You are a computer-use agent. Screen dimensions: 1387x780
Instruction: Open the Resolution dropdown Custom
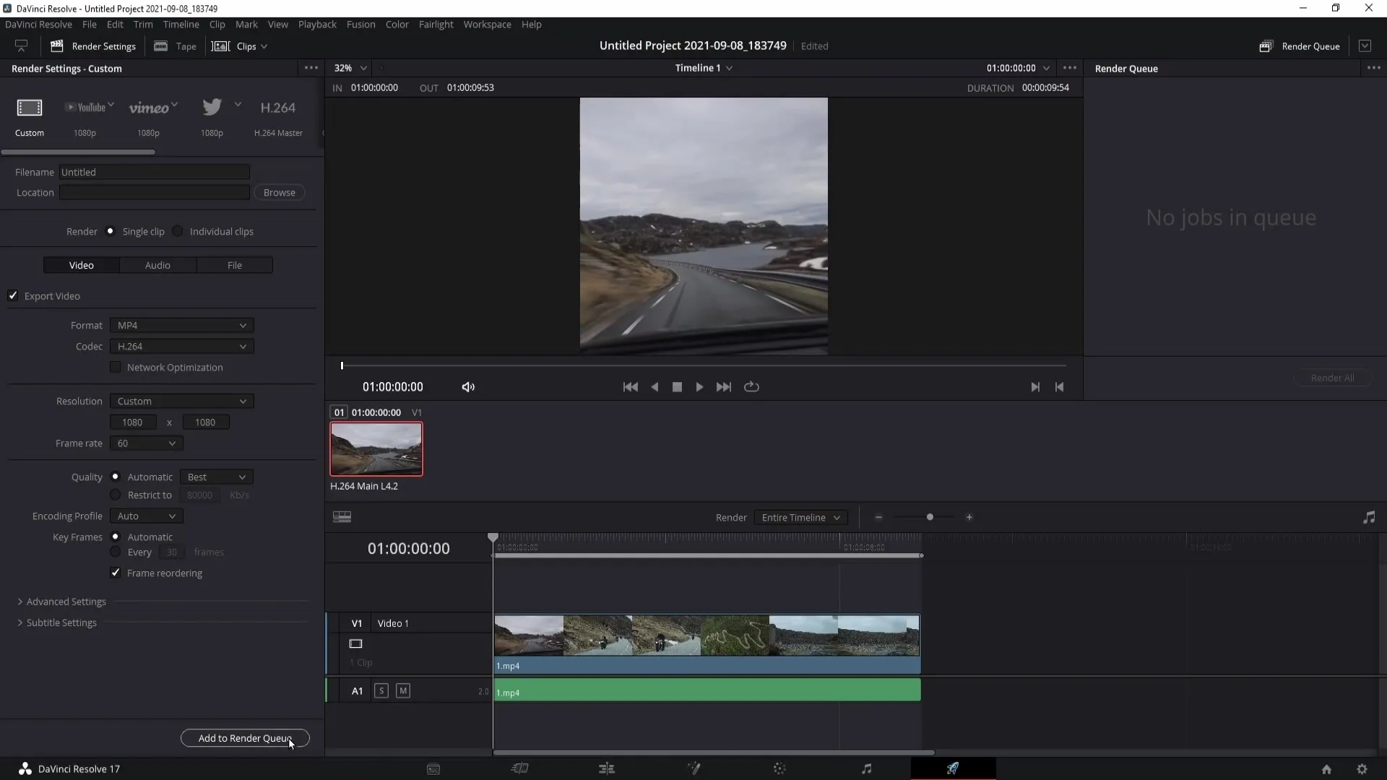182,402
